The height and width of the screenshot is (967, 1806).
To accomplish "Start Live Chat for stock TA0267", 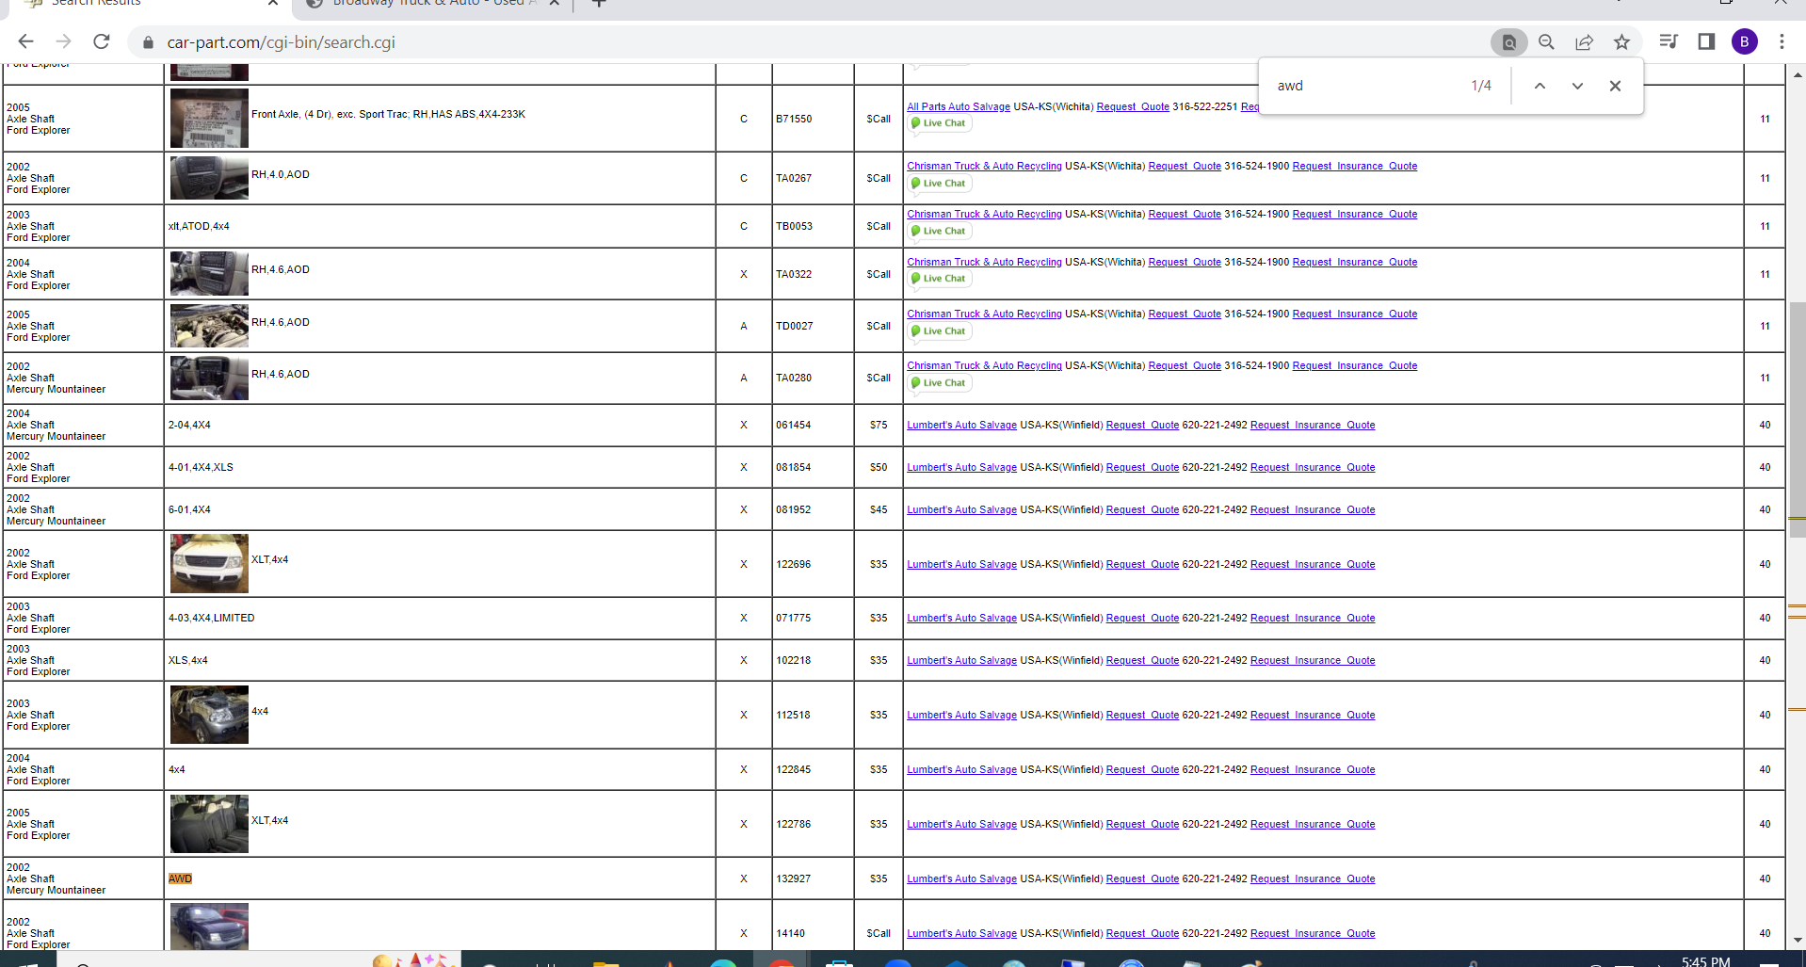I will point(939,184).
